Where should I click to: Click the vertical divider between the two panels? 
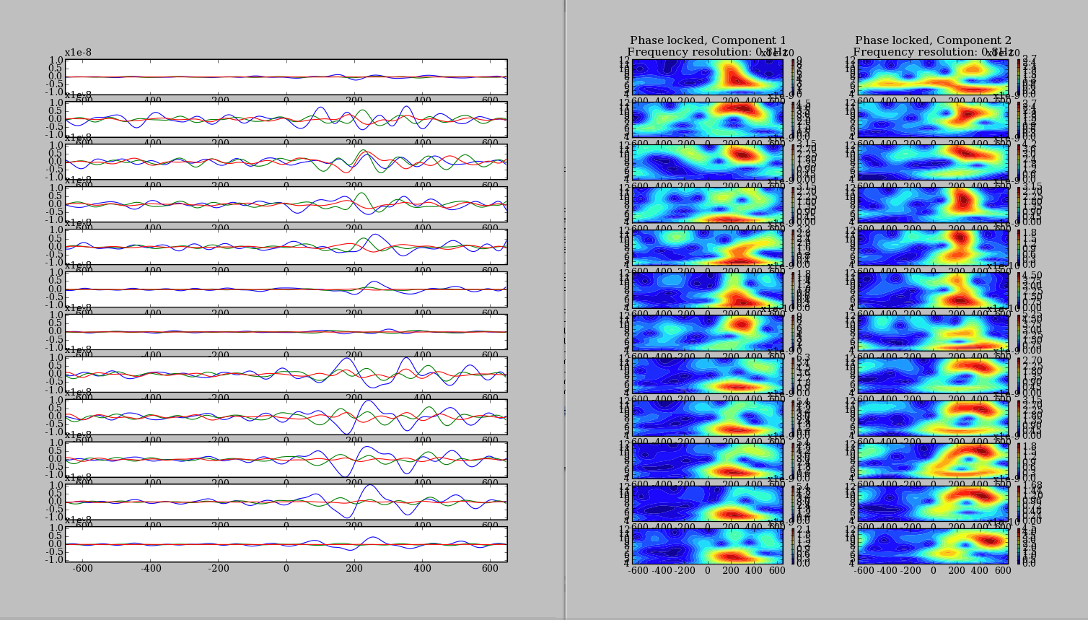tap(566, 310)
